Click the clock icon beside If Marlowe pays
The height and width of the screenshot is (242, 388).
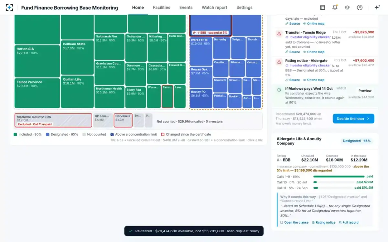click(279, 90)
